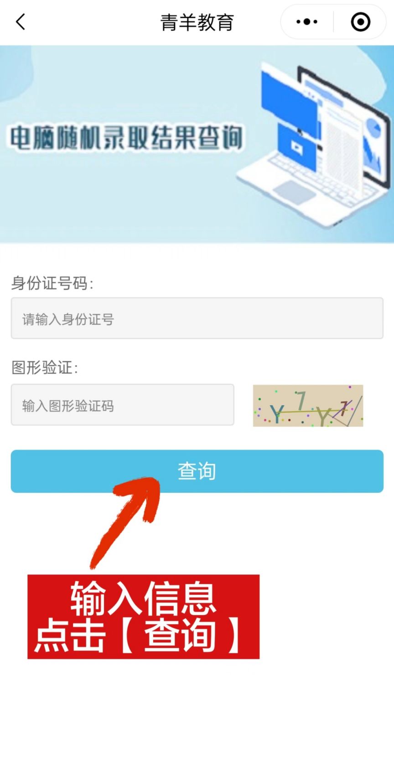This screenshot has width=394, height=761.
Task: Refresh the captcha image
Action: tap(308, 406)
